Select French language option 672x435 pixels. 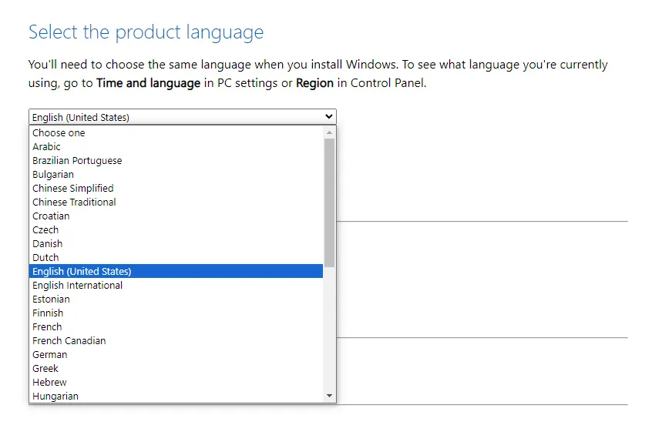tap(176, 326)
